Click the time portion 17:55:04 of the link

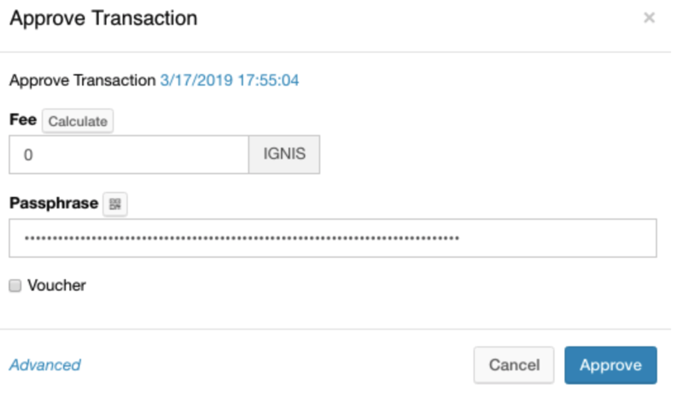pos(267,82)
